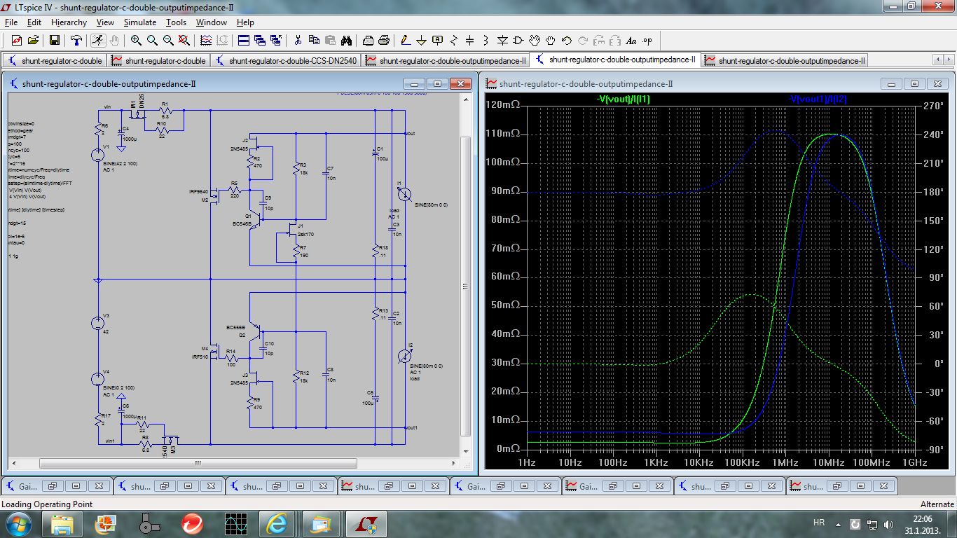Click the Tile Windows toolbar icon

click(244, 41)
